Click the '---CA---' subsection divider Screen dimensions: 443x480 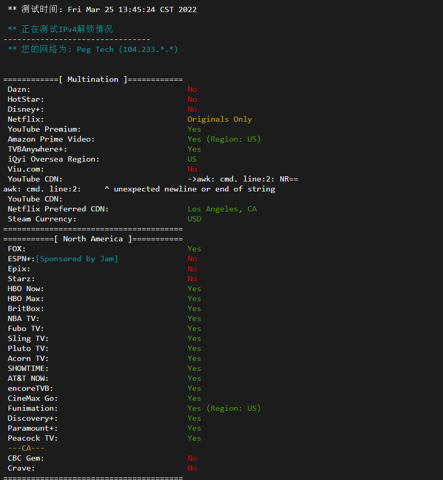click(x=26, y=448)
